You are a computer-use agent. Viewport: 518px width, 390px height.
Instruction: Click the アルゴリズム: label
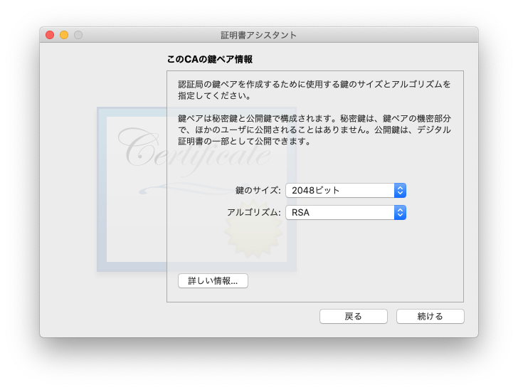click(254, 213)
